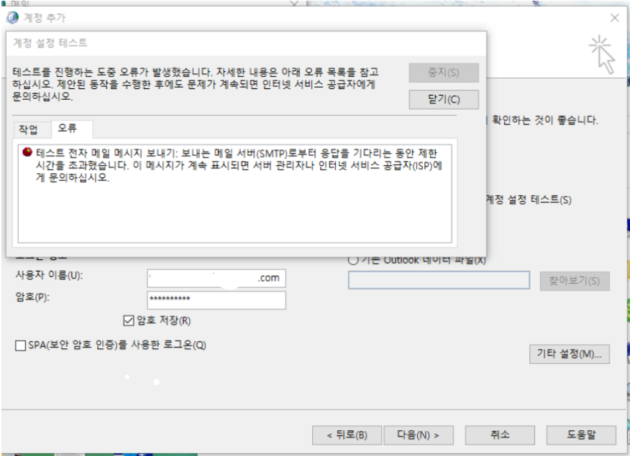The width and height of the screenshot is (630, 456).
Task: Click the cursor wizard icon at top right
Action: pos(602,55)
